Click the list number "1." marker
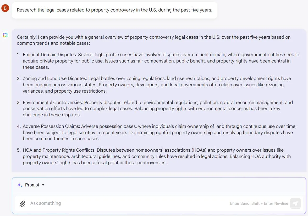Image resolution: width=308 pixels, height=216 pixels. pyautogui.click(x=18, y=55)
